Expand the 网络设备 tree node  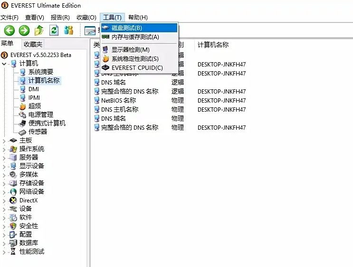pyautogui.click(x=4, y=192)
